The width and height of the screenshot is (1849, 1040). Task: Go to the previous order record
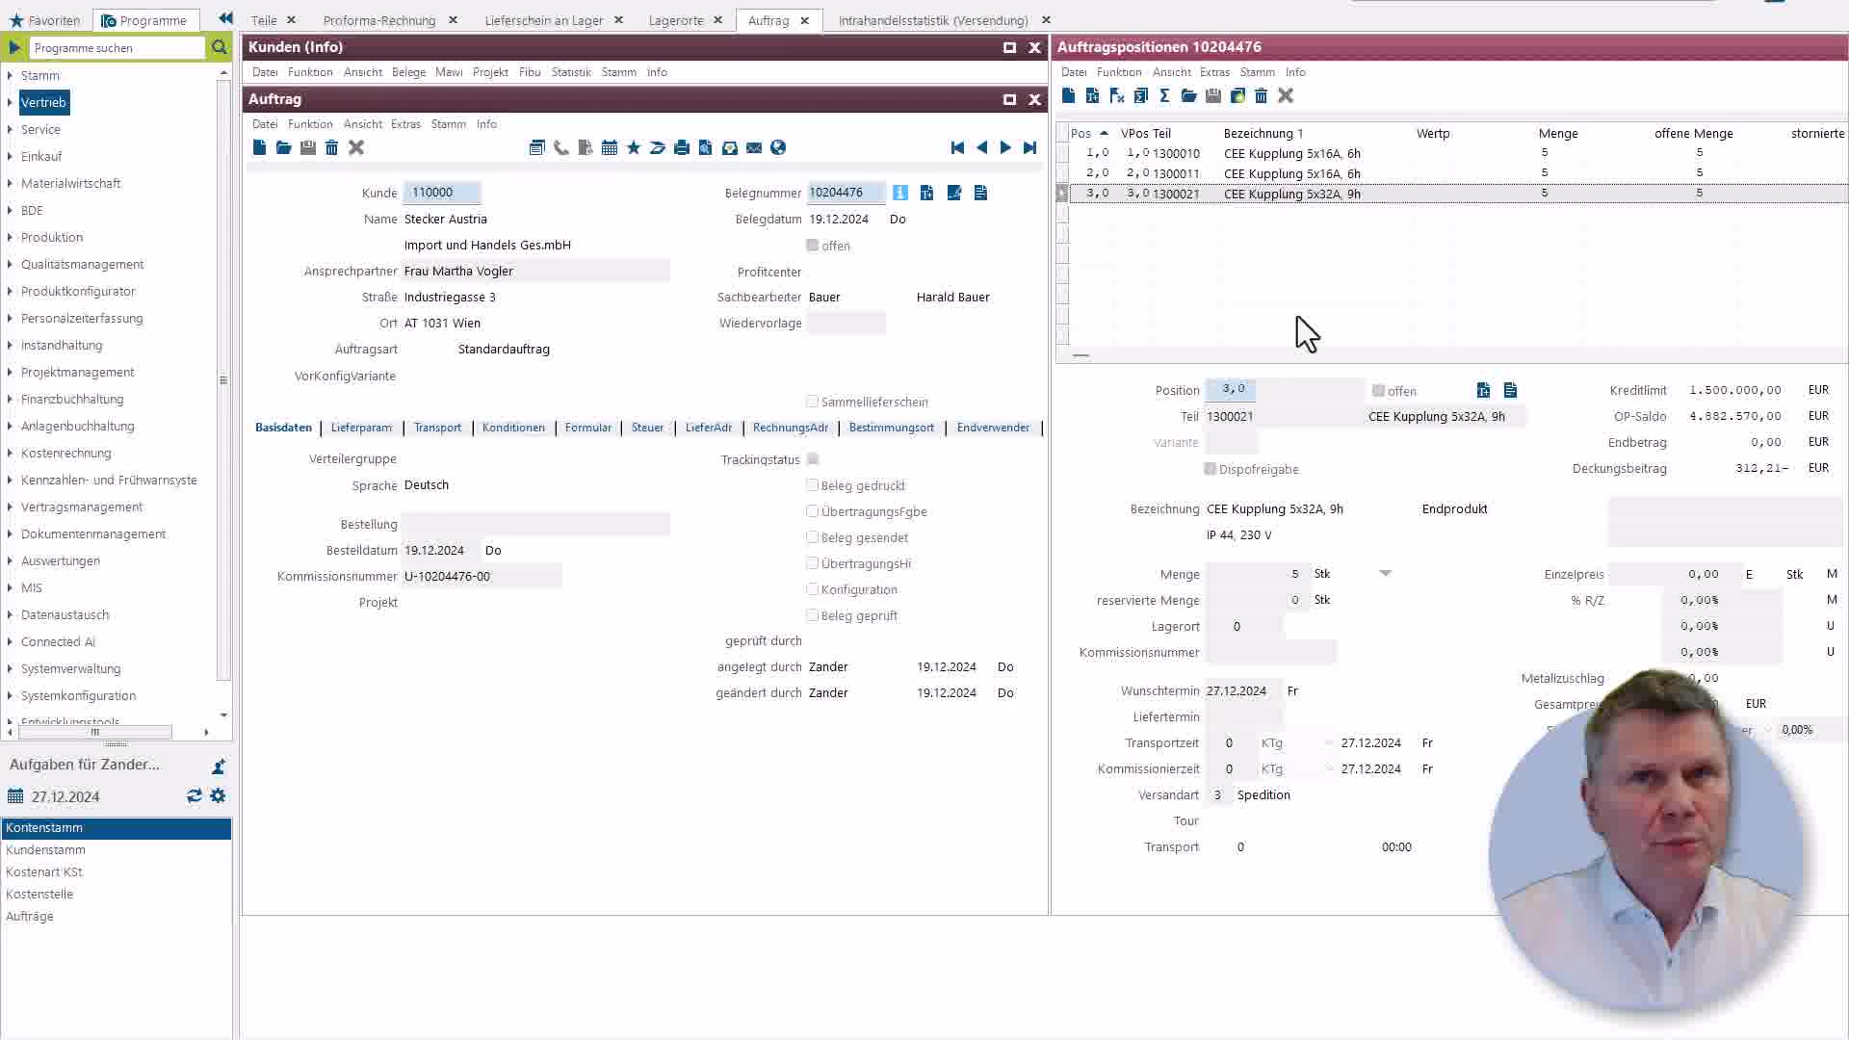click(x=981, y=147)
